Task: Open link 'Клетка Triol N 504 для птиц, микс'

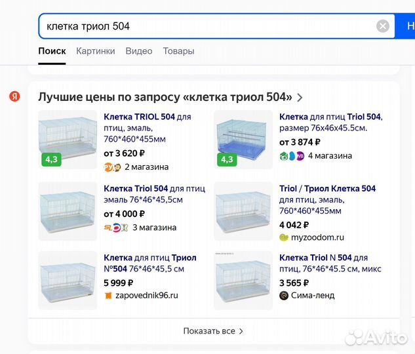Action: pos(330,263)
